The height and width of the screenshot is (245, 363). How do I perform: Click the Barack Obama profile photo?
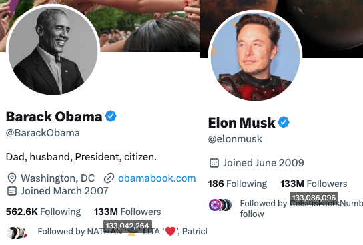pyautogui.click(x=53, y=49)
